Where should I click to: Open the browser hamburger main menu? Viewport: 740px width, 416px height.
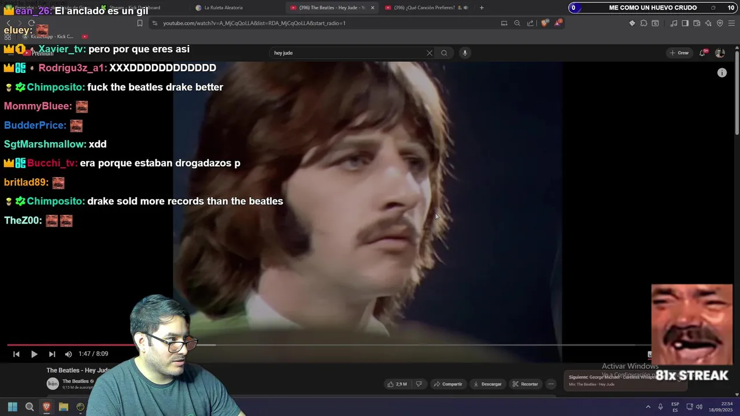coord(731,23)
